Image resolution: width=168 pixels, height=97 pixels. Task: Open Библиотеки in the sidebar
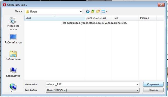tap(13, 56)
